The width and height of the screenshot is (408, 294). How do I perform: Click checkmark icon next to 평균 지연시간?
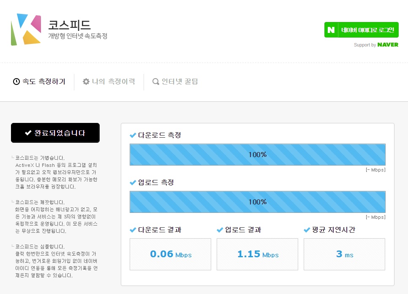click(307, 230)
